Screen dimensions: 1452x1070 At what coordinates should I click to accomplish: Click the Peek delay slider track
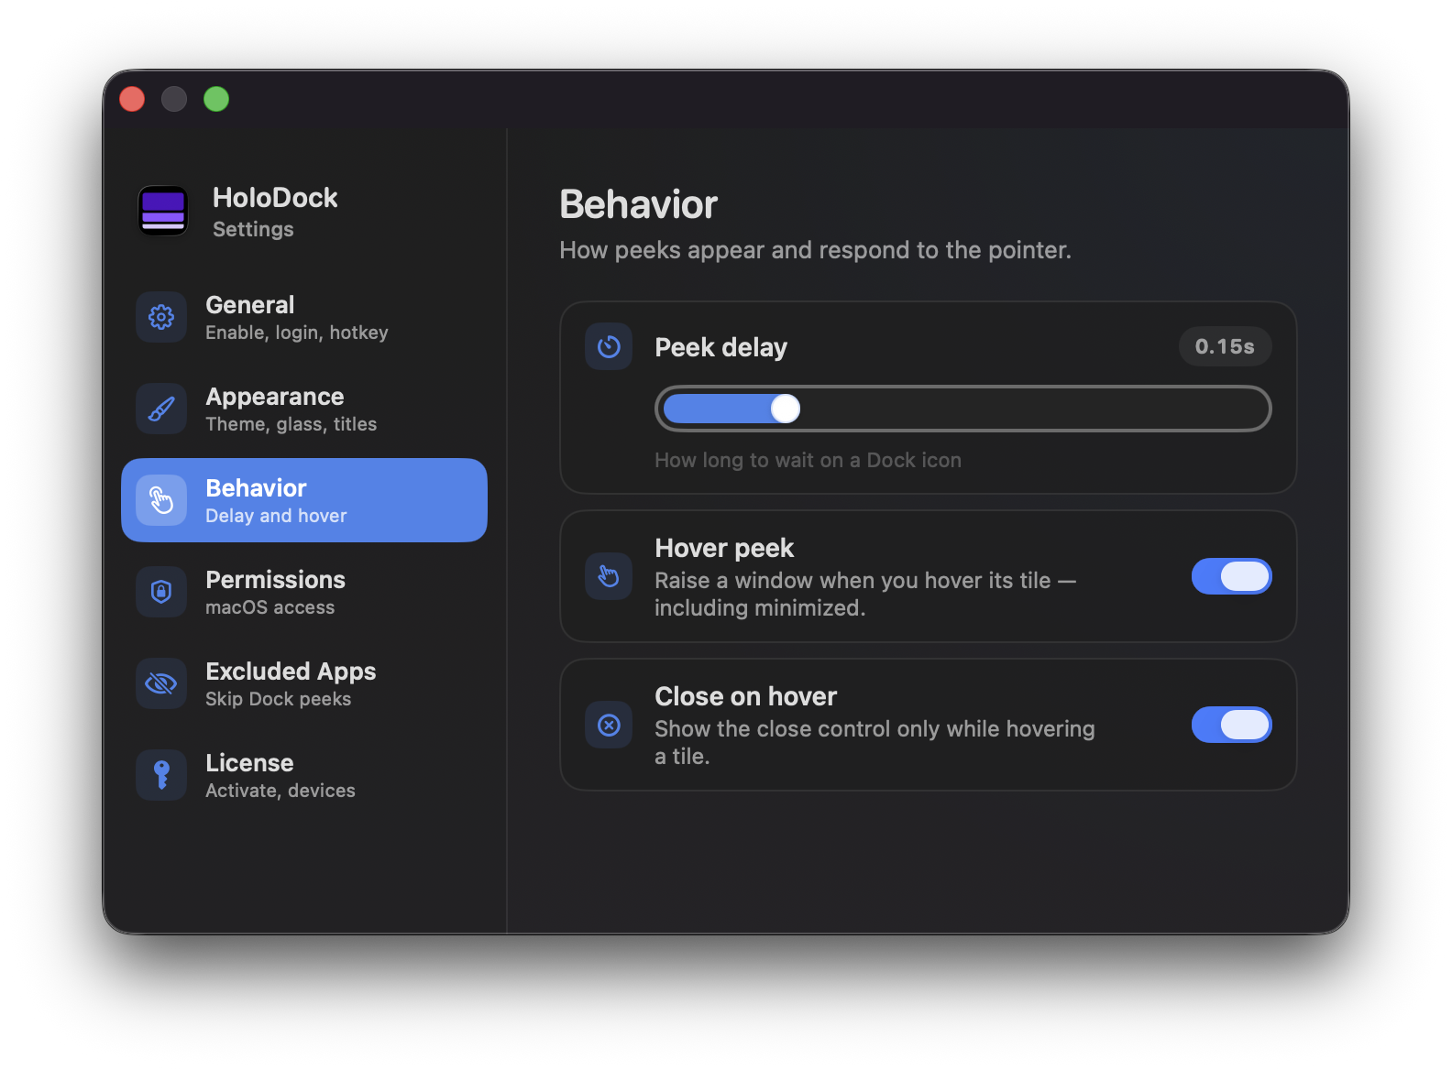962,409
